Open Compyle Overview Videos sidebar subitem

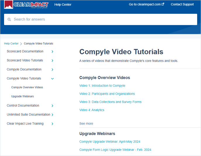point(27,87)
